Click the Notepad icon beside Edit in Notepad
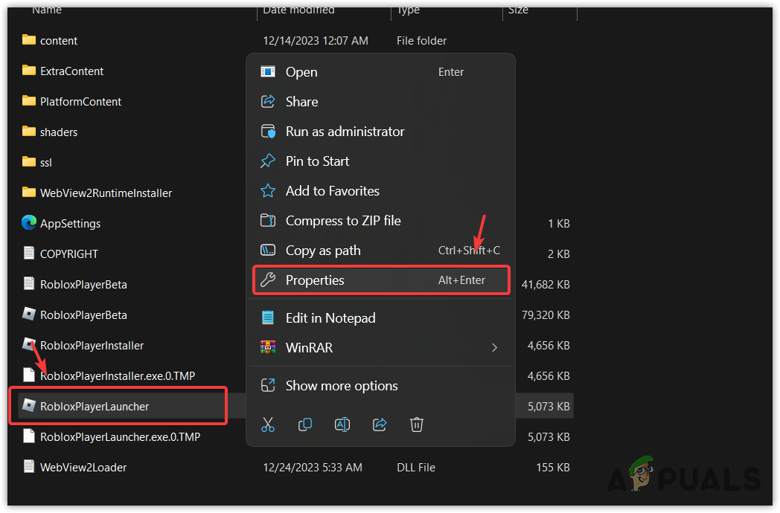 tap(268, 317)
